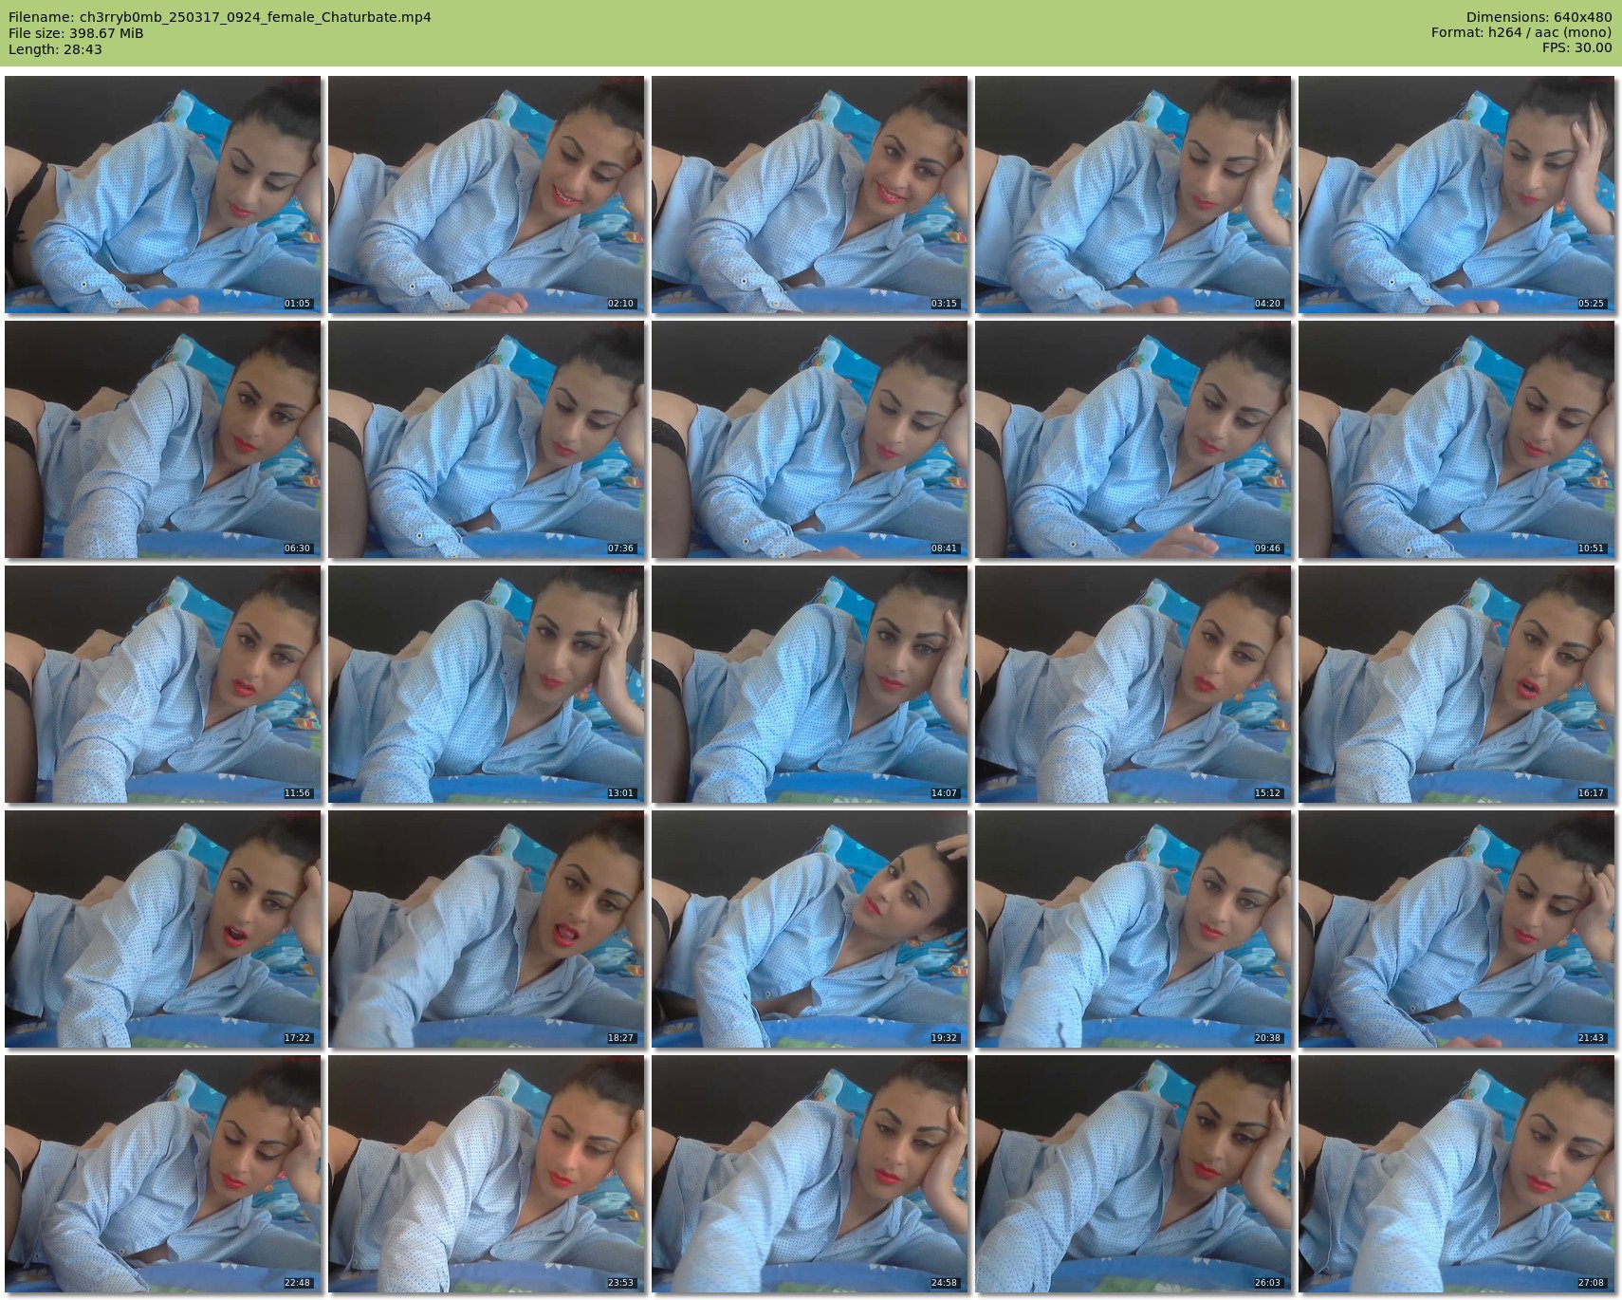
Task: Open the thumbnail stamped 02:10
Action: click(x=487, y=195)
